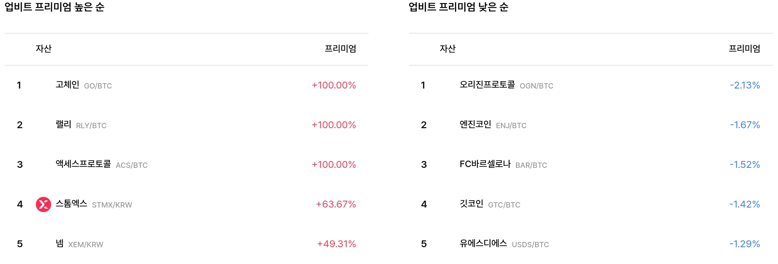Viewport: 778px width, 264px height.
Task: Click the 스톰엑스 STMX/KRW name
Action: tap(71, 204)
